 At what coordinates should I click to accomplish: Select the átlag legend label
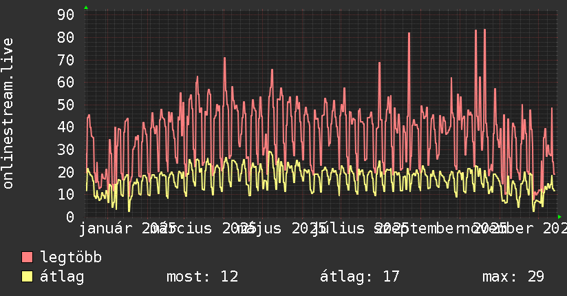tap(62, 277)
